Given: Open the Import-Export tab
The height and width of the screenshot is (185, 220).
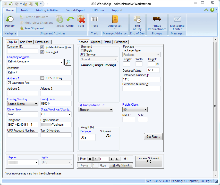Looking at the screenshot, I should (x=75, y=10).
